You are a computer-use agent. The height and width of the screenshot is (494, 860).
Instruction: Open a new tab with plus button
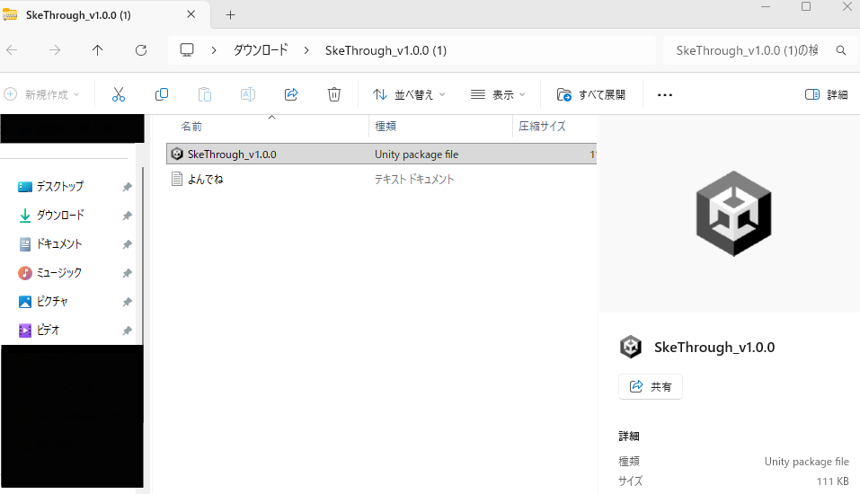[x=230, y=14]
